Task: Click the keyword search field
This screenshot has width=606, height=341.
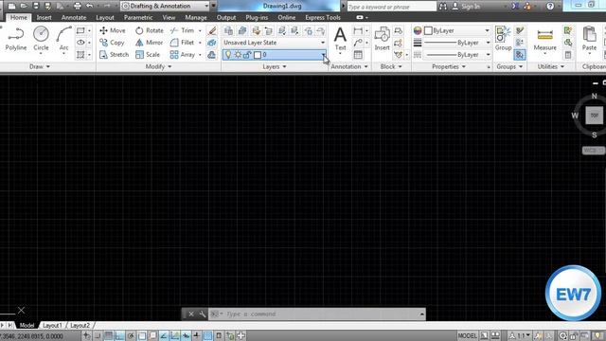Action: point(391,7)
